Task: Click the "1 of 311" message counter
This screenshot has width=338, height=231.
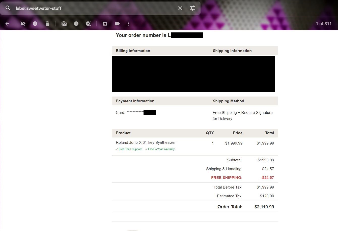Action: pyautogui.click(x=324, y=24)
